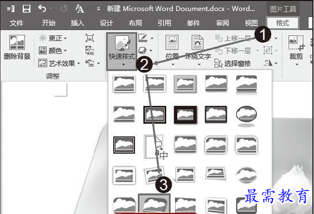Open the 邮件 tab
Image resolution: width=314 pixels, height=214 pixels.
193,23
